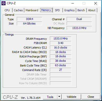Click the RAS# Precharge value 18 clocks
Viewport: 102px width, 101px height.
pyautogui.click(x=61, y=56)
